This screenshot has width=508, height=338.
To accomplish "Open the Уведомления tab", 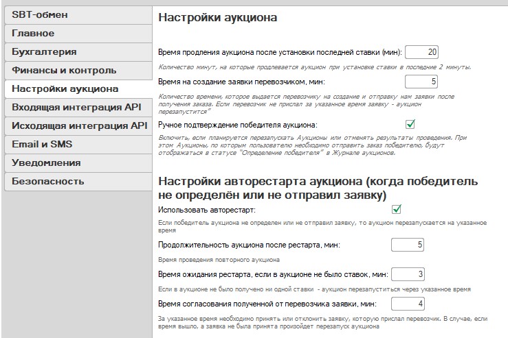I will pyautogui.click(x=78, y=163).
